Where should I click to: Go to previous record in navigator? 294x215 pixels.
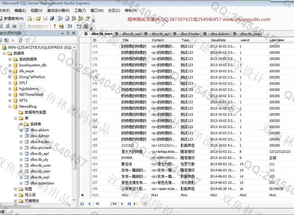[x=89, y=204]
